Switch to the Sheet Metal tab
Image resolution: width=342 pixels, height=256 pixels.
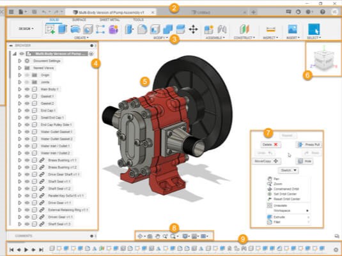110,20
